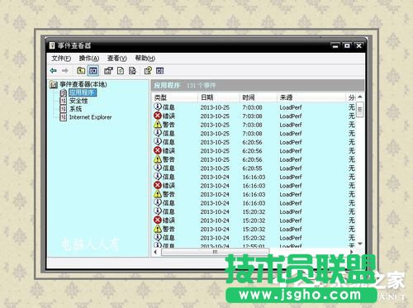
Task: Sort by the 日期 column header
Action: tap(219, 97)
